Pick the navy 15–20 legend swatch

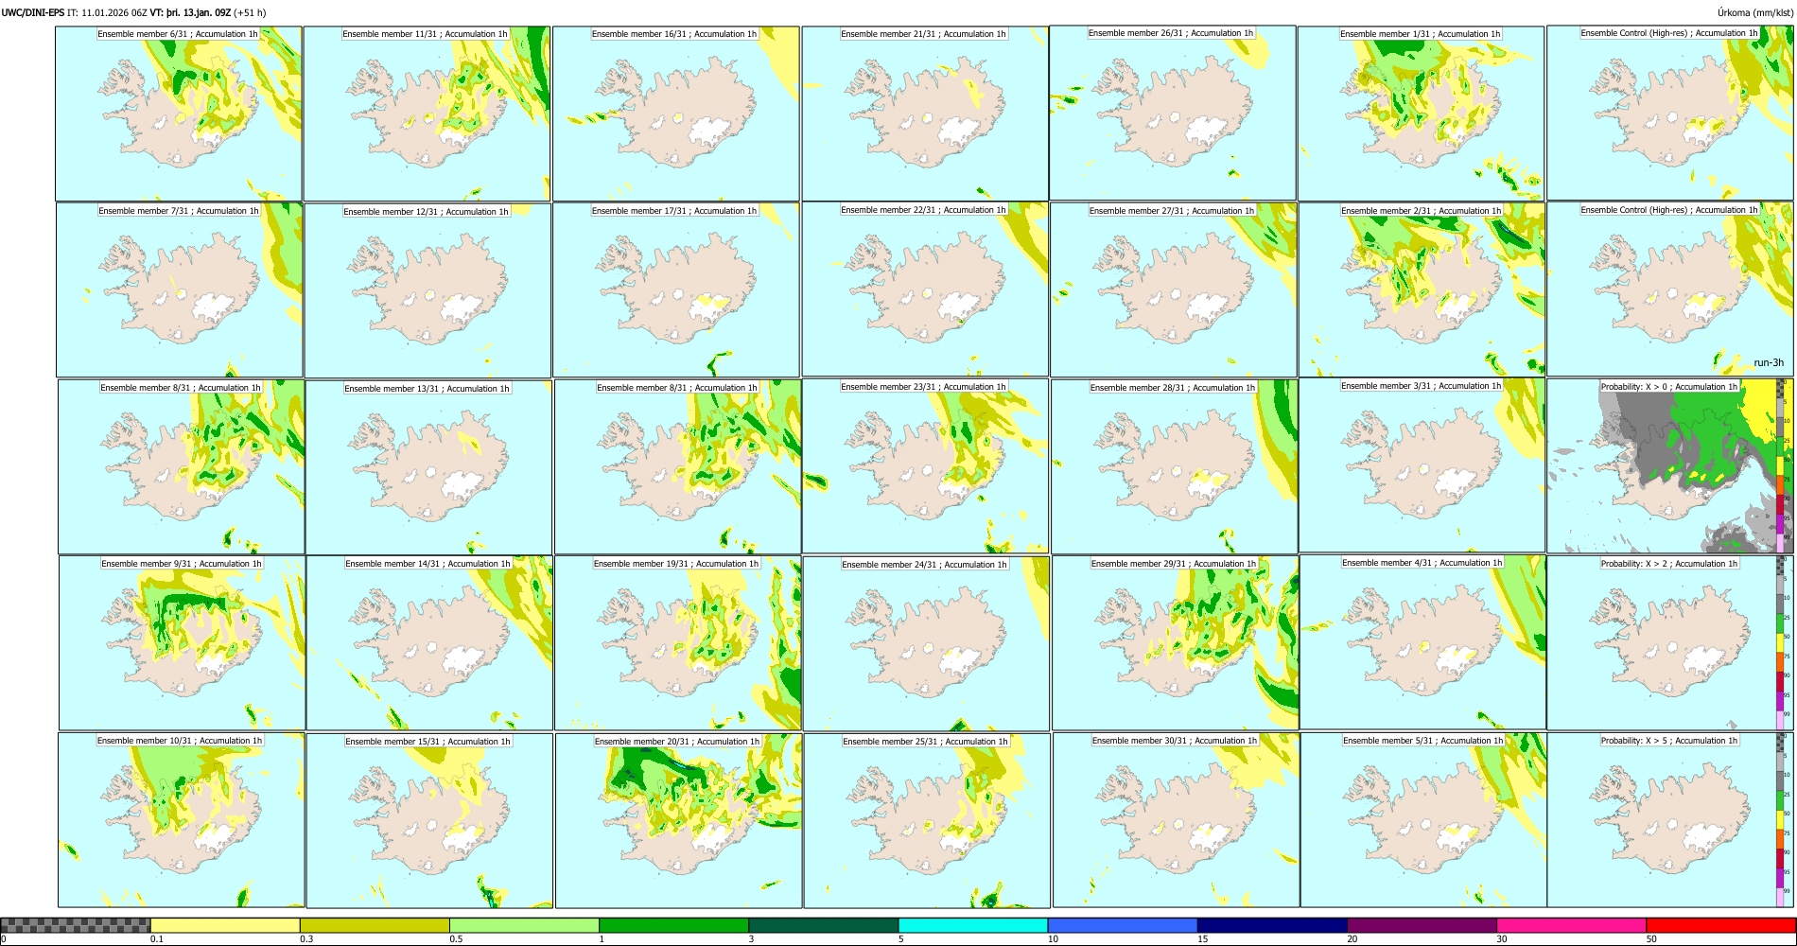click(1272, 925)
